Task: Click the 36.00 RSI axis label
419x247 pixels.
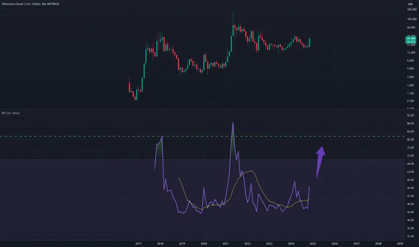Action: click(x=410, y=228)
